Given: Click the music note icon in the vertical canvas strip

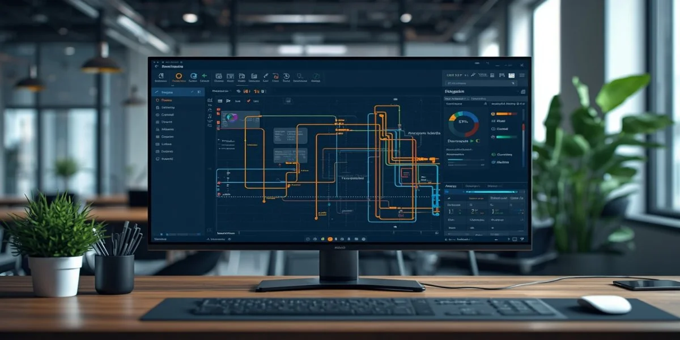Looking at the screenshot, I should tap(209, 117).
